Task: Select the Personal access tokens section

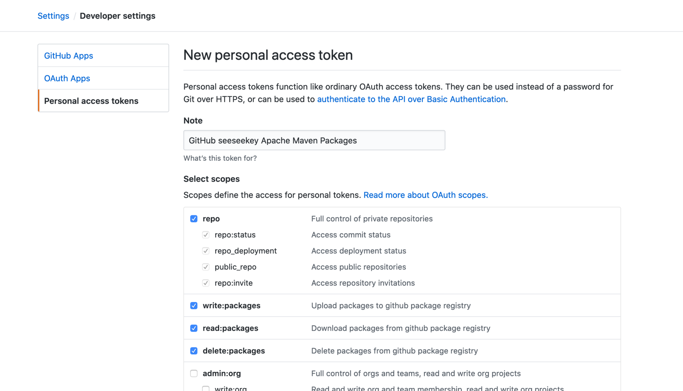Action: (x=91, y=101)
